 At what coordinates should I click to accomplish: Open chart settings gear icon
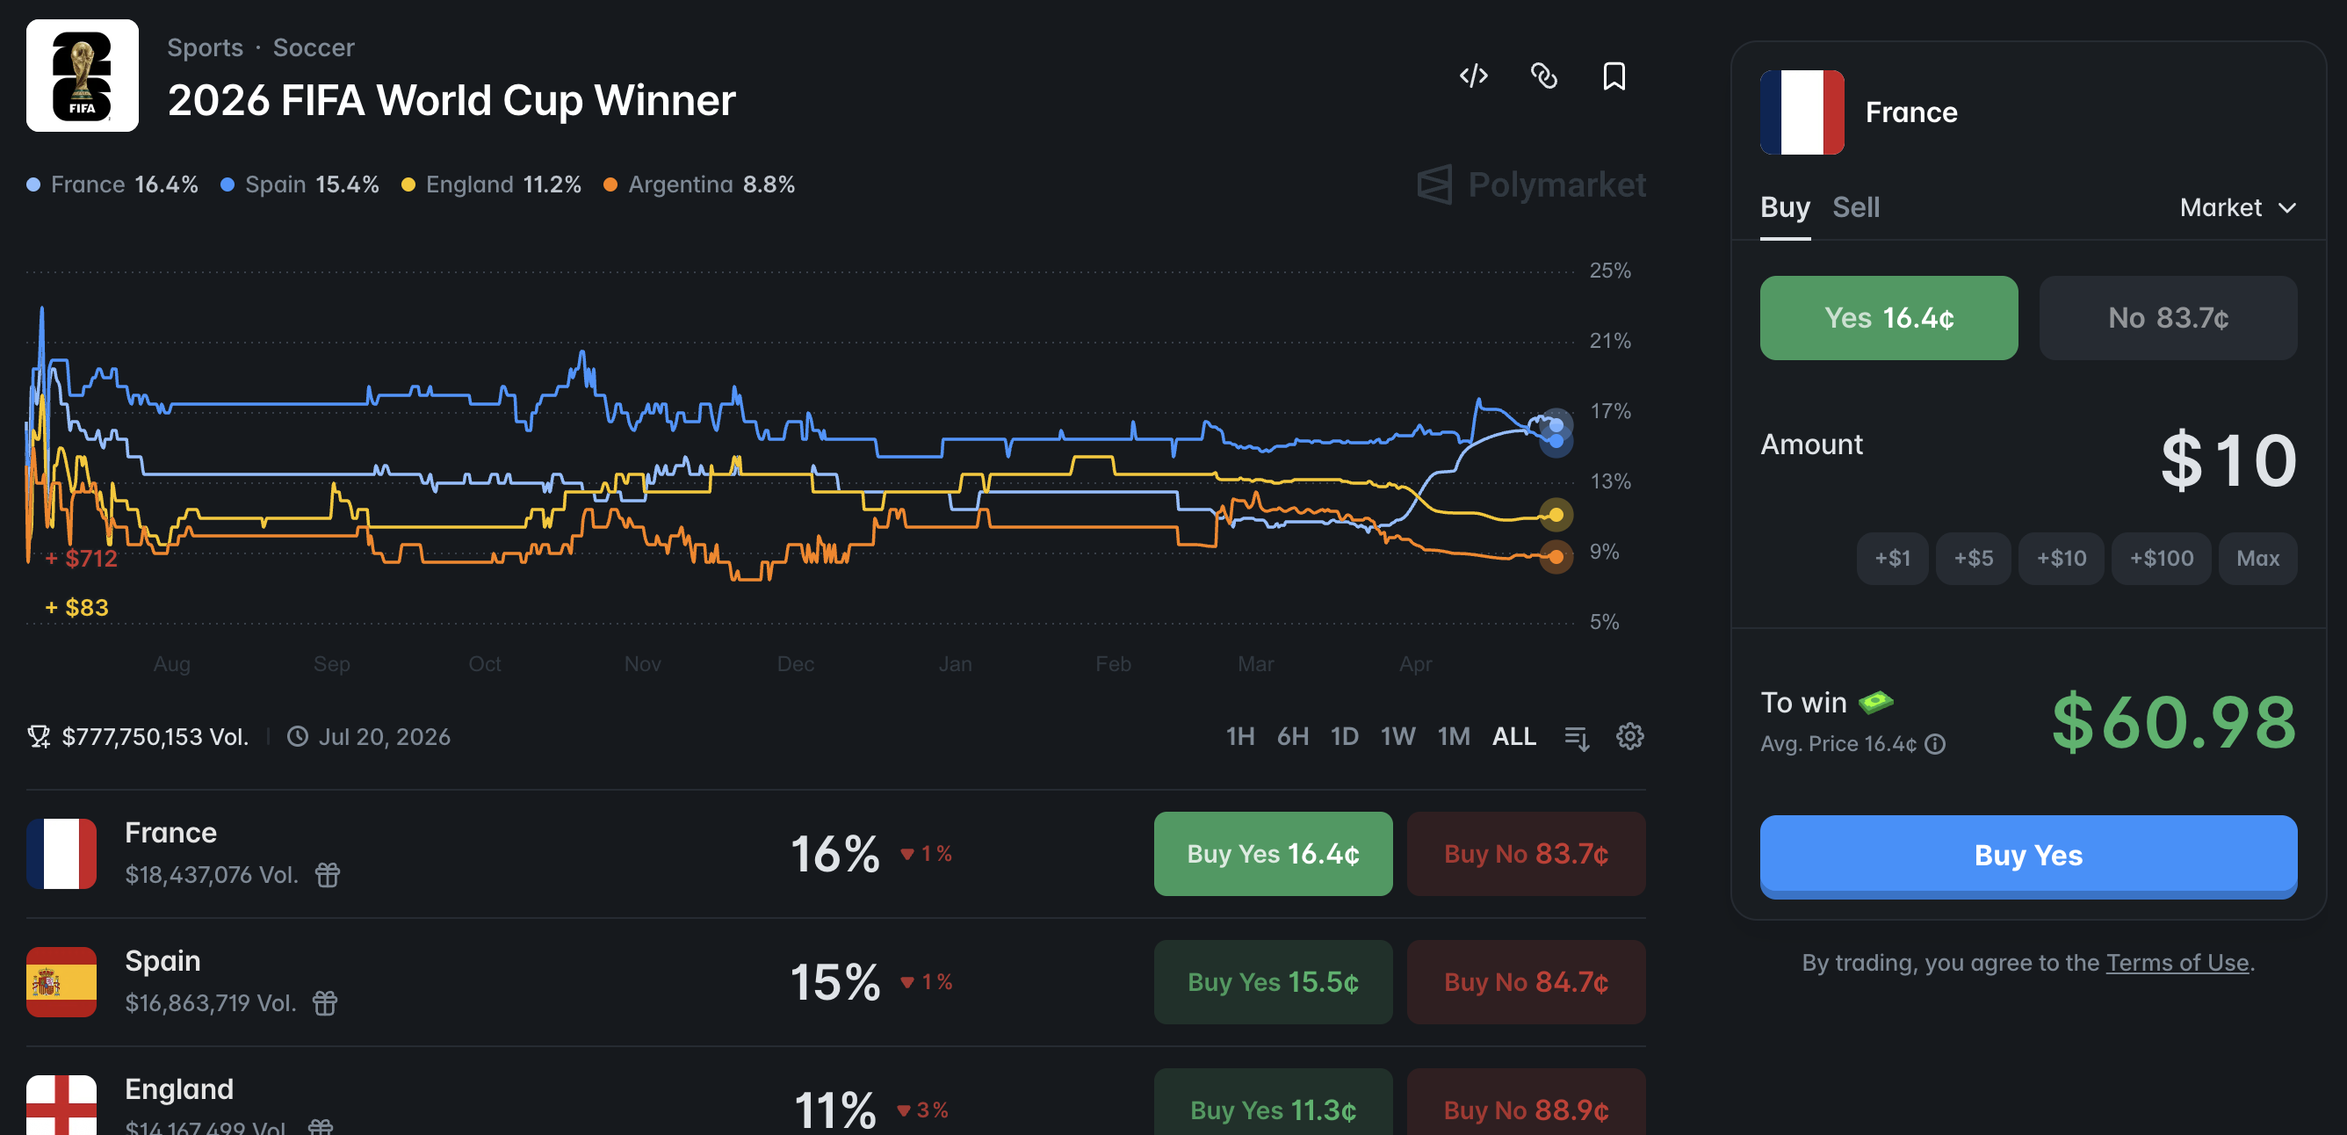point(1629,736)
